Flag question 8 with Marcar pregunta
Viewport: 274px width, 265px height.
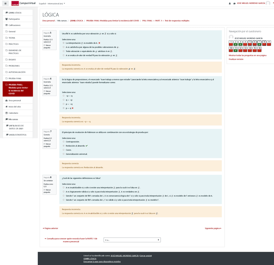[x=47, y=191]
